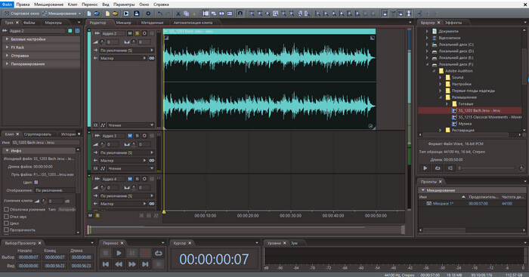The image size is (529, 277).
Task: Click the Stop button in the transport panel
Action: pyautogui.click(x=106, y=253)
